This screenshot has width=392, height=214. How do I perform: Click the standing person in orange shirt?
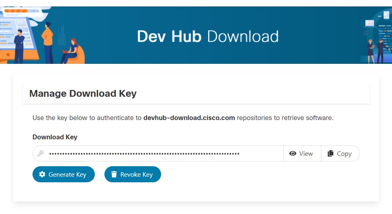pos(48,40)
